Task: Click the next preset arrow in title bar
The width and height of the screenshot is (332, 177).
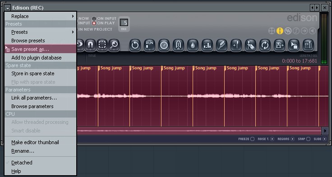Action: coord(317,8)
